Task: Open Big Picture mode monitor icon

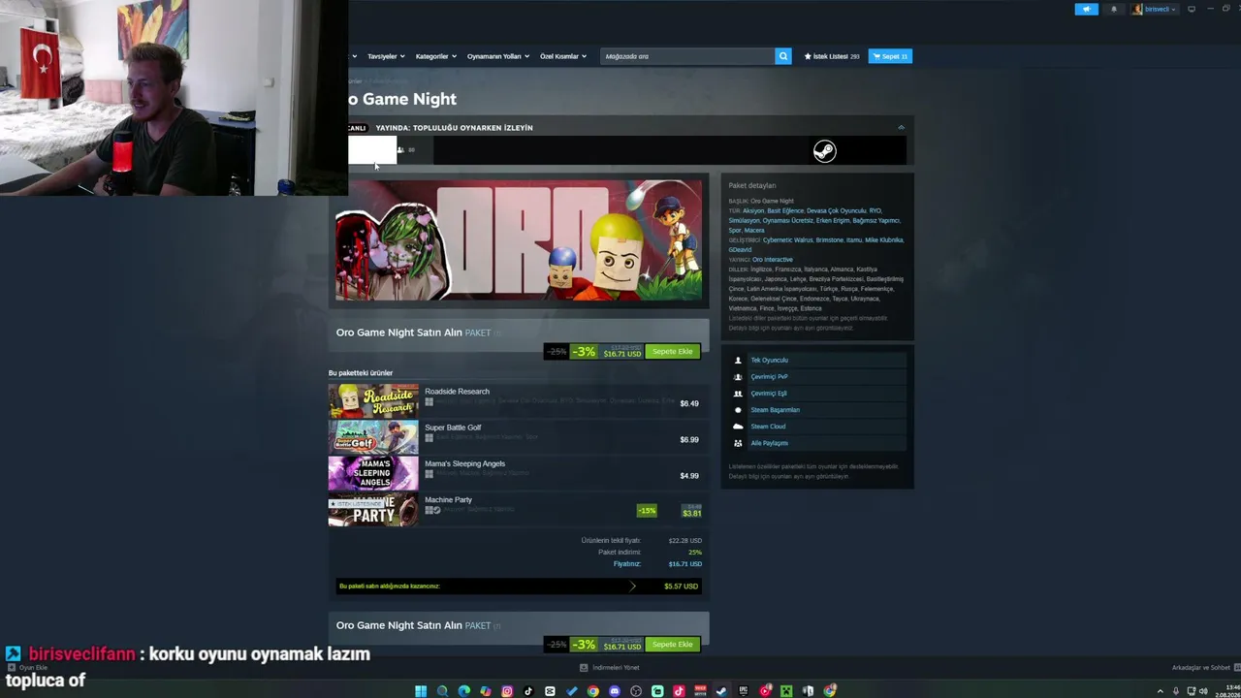Action: click(x=1192, y=9)
